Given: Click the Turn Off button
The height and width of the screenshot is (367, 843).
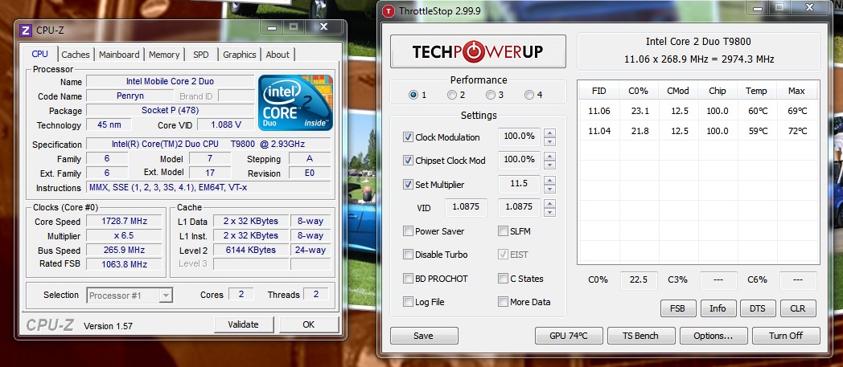Looking at the screenshot, I should [x=786, y=336].
